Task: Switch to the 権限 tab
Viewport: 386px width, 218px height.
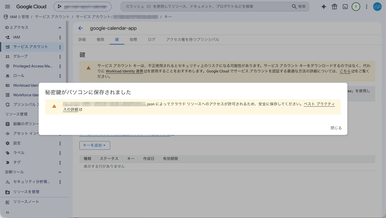Action: point(100,39)
